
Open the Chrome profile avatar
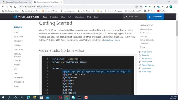tap(171, 7)
